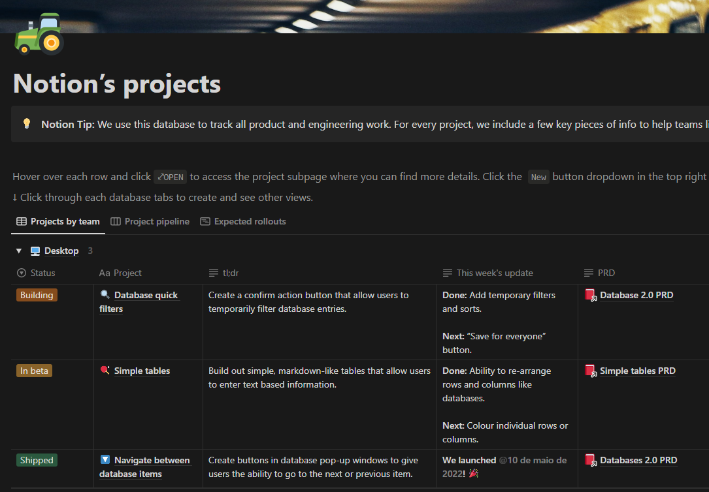Click the Projects by team tab label

(63, 221)
